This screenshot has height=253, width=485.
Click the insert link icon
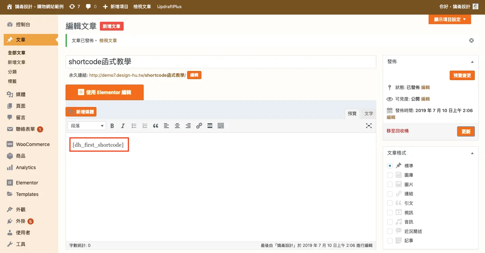tap(199, 126)
